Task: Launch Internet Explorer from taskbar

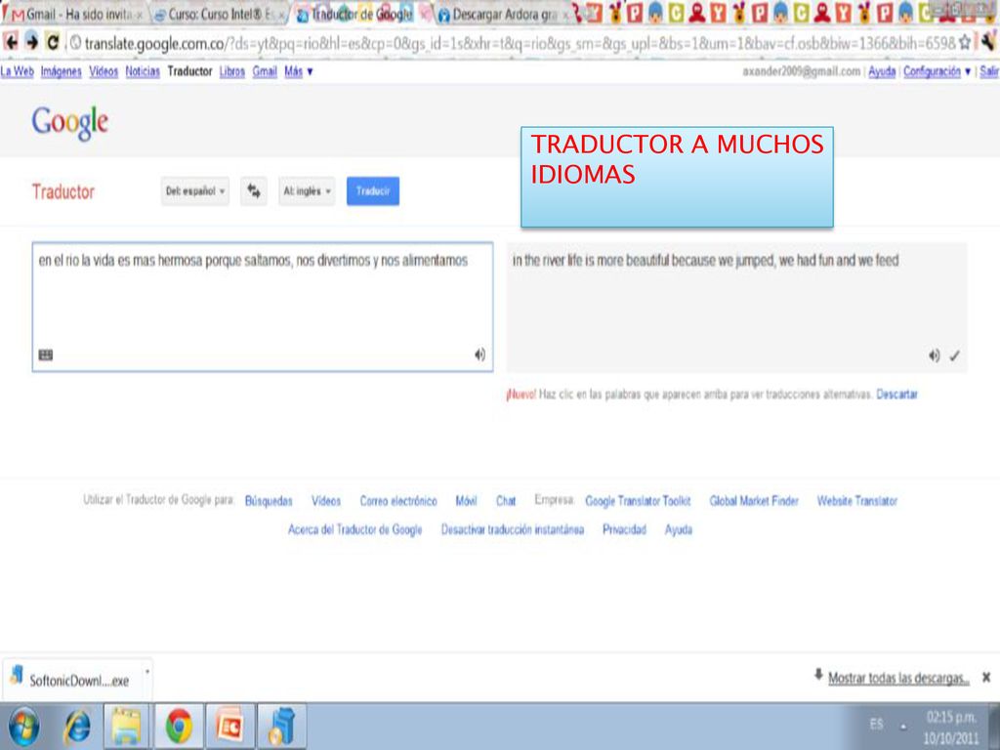Action: pyautogui.click(x=78, y=727)
